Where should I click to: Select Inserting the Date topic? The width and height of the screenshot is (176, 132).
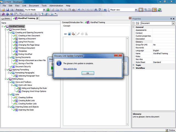pos(26,110)
